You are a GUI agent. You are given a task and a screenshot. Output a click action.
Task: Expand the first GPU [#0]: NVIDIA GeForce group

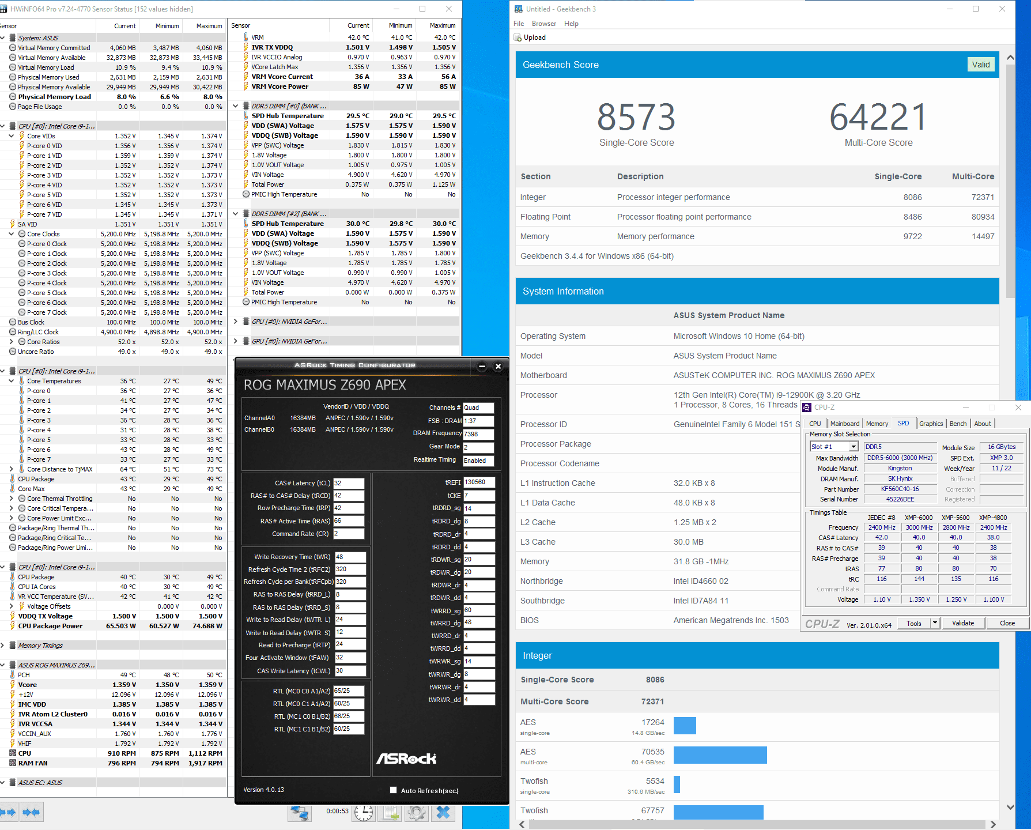point(236,322)
